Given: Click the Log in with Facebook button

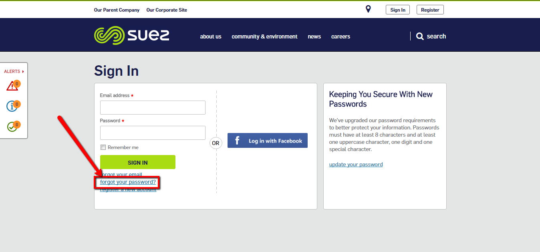Looking at the screenshot, I should point(267,140).
